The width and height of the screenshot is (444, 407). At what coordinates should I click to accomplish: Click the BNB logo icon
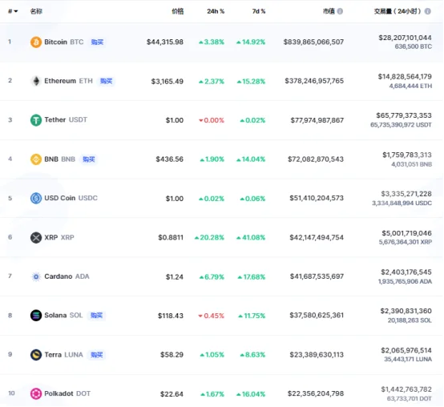[x=36, y=159]
